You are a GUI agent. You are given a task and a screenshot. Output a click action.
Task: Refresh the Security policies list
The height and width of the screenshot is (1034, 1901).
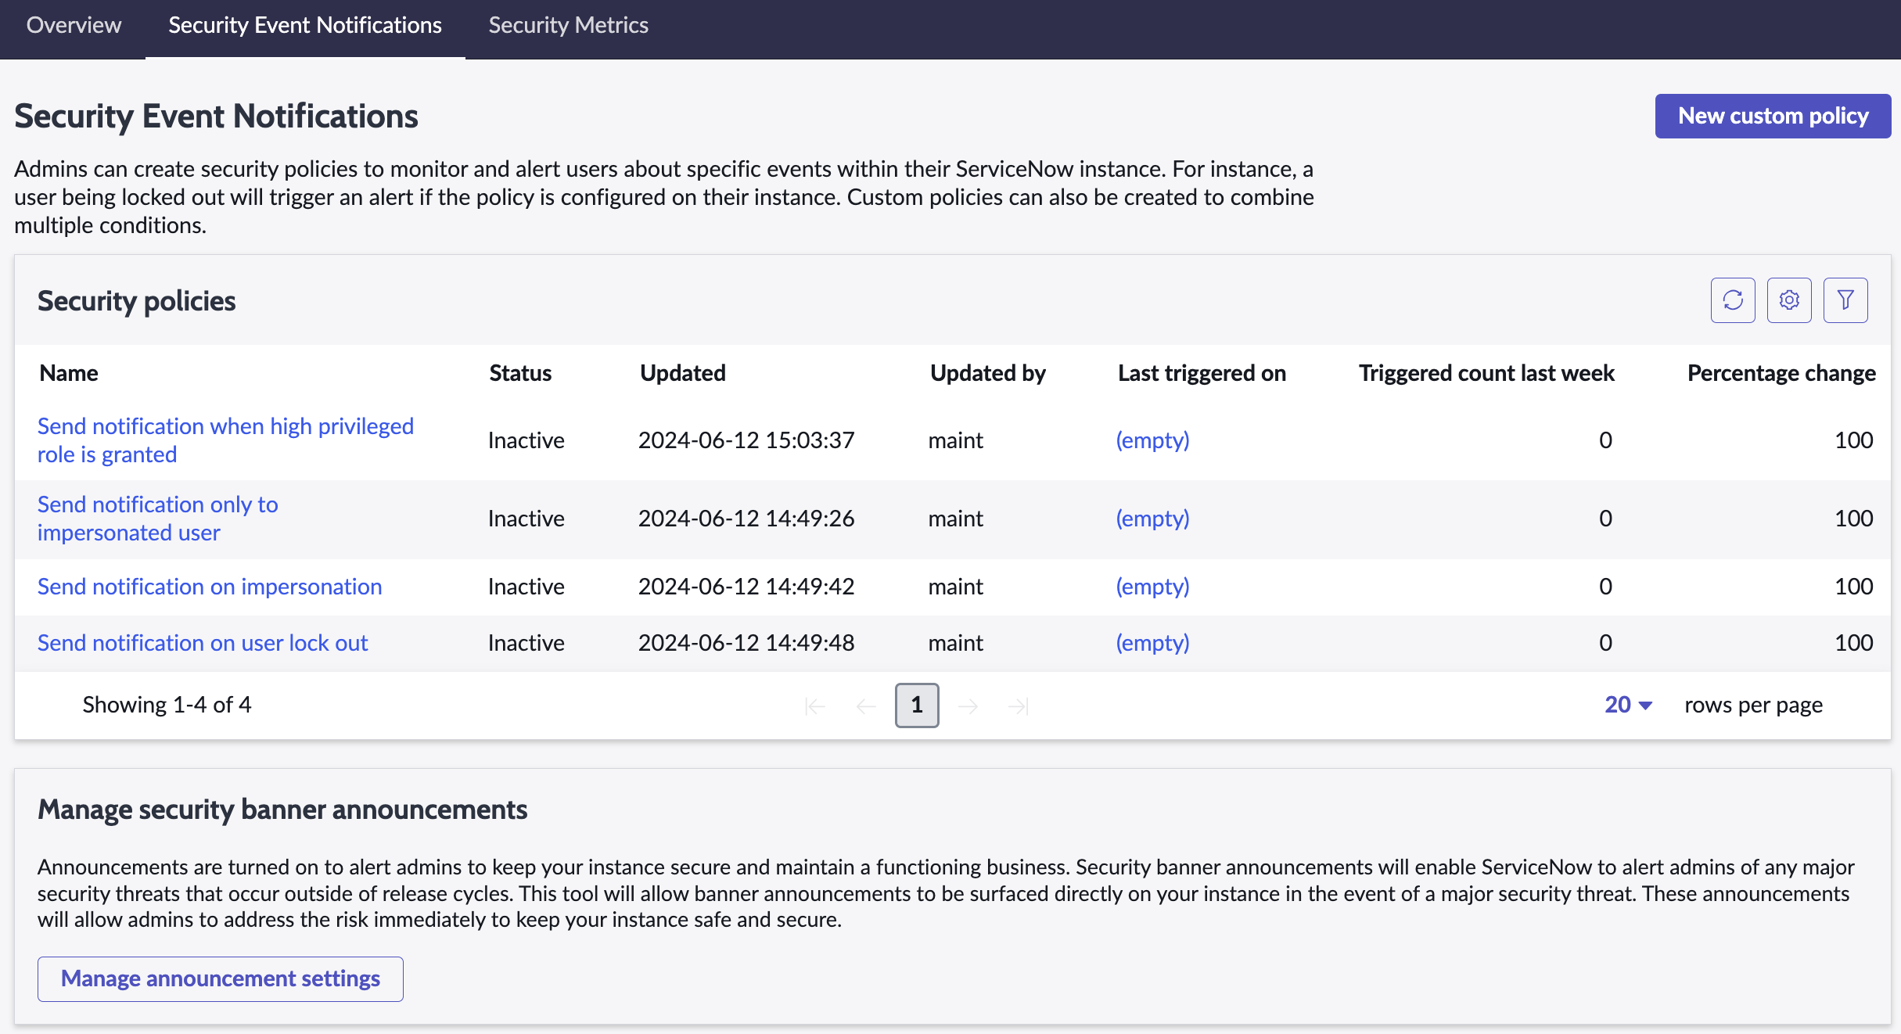pyautogui.click(x=1733, y=300)
